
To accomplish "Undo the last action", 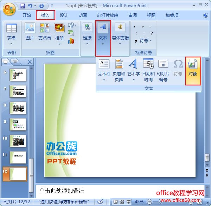I will (x=30, y=6).
